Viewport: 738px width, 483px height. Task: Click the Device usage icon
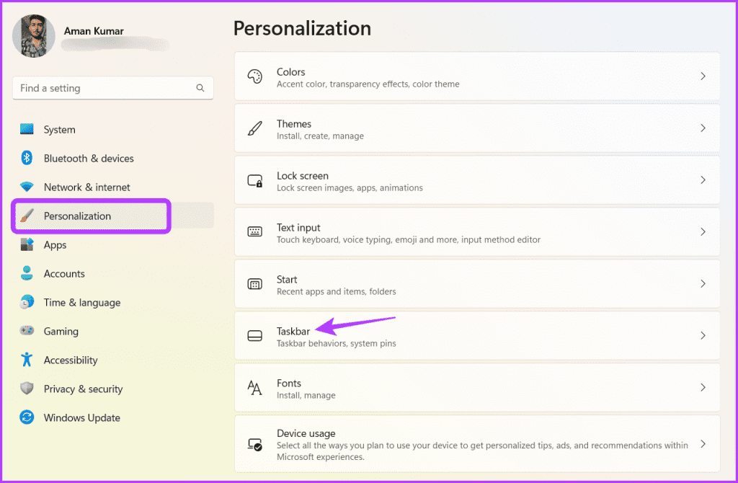(254, 444)
